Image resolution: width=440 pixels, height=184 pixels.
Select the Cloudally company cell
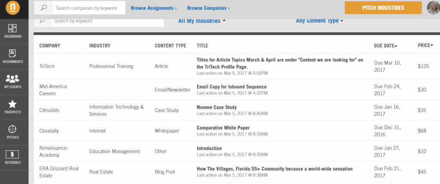(49, 131)
